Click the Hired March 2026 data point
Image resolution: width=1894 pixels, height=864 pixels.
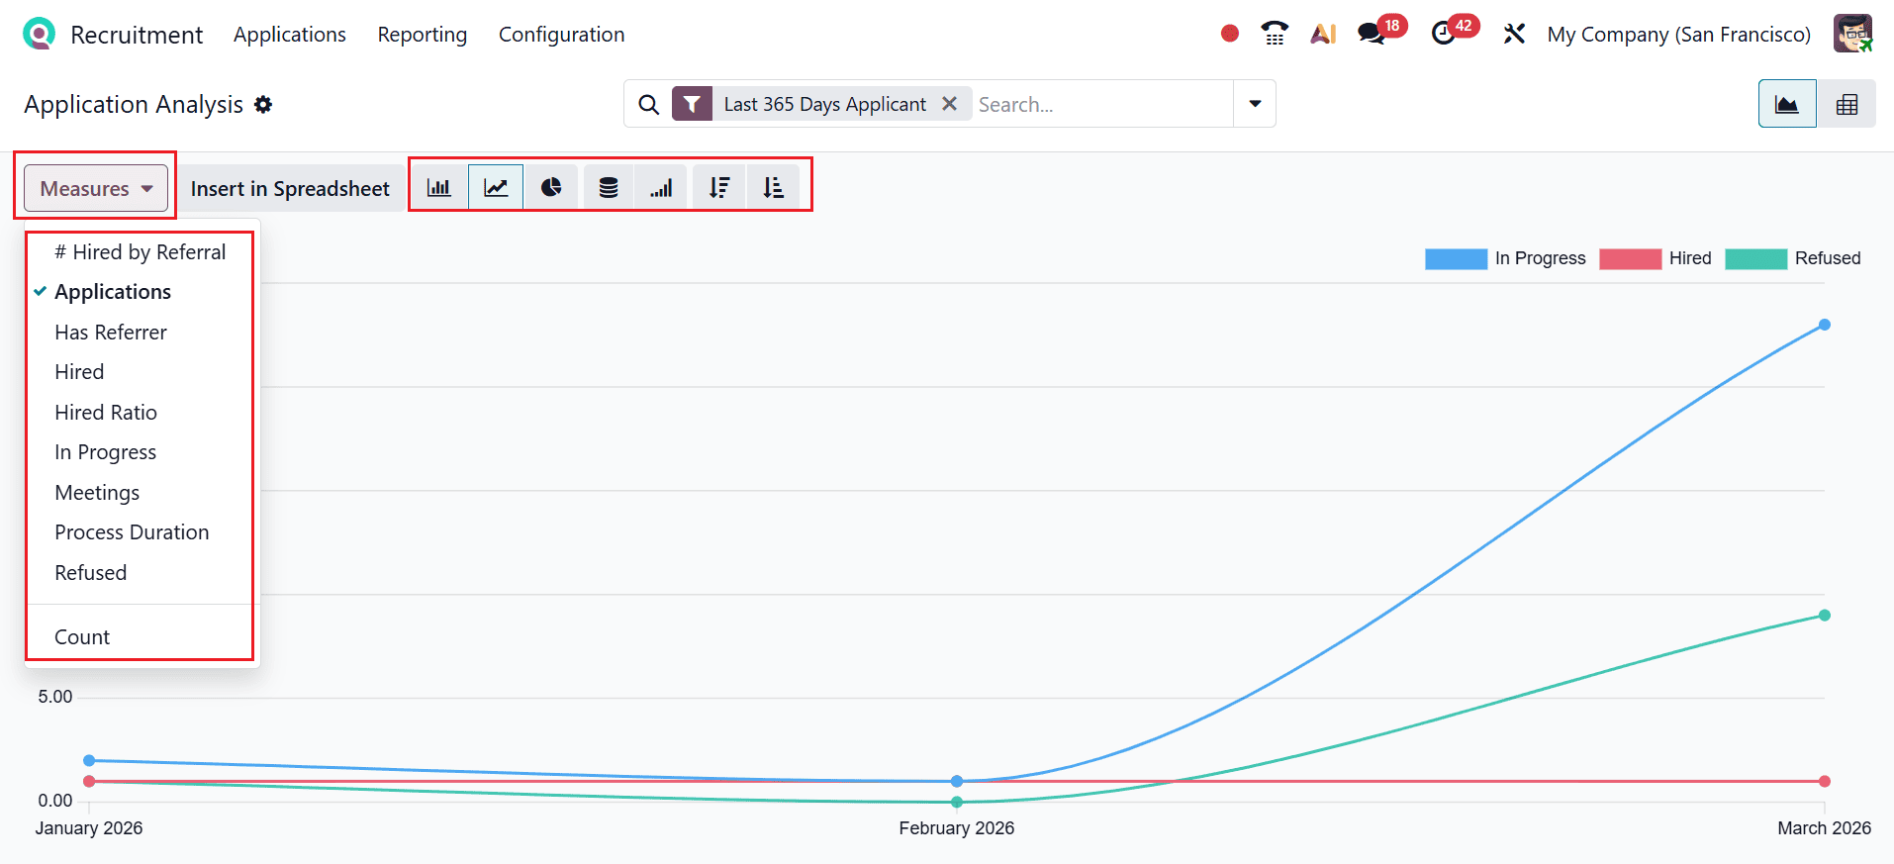coord(1825,782)
